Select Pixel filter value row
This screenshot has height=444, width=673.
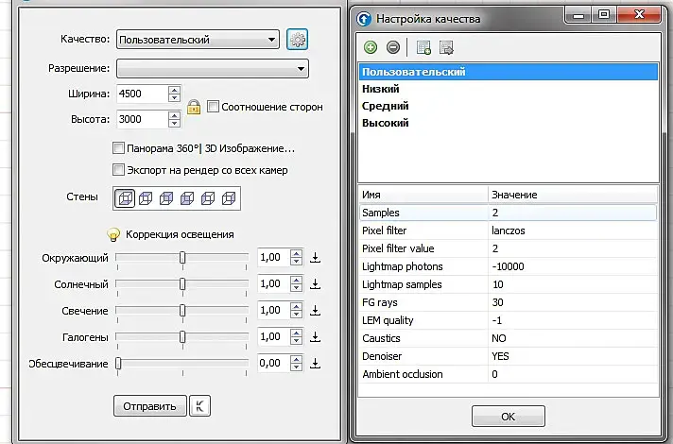pyautogui.click(x=509, y=248)
